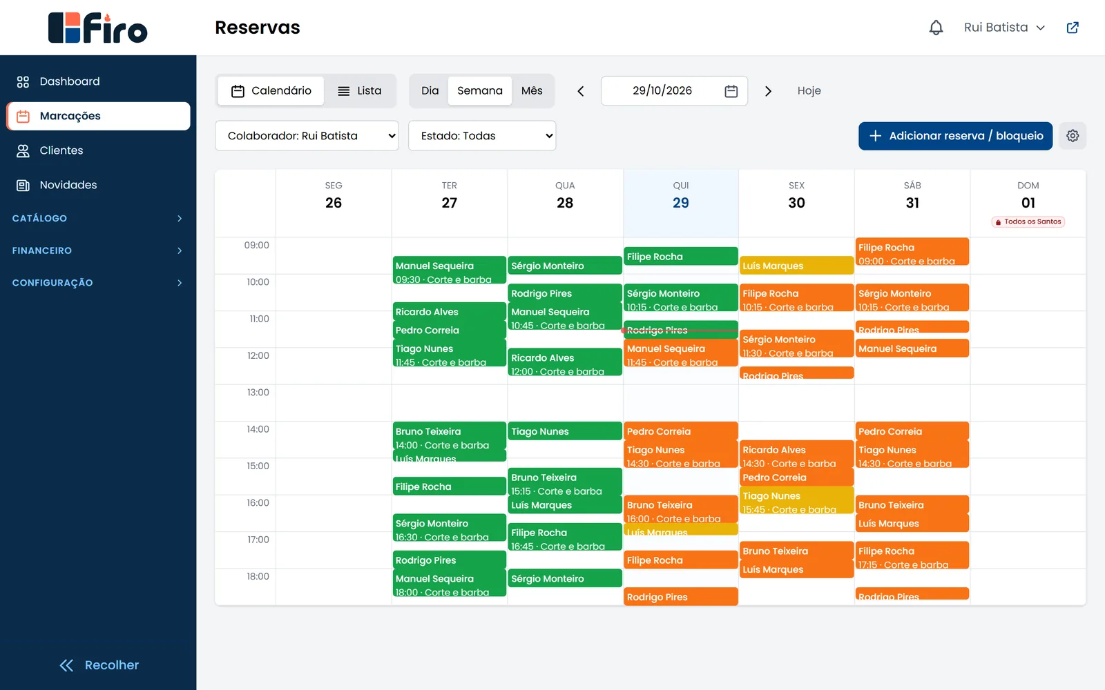Viewport: 1105px width, 690px height.
Task: Select the Mês view
Action: [x=532, y=91]
